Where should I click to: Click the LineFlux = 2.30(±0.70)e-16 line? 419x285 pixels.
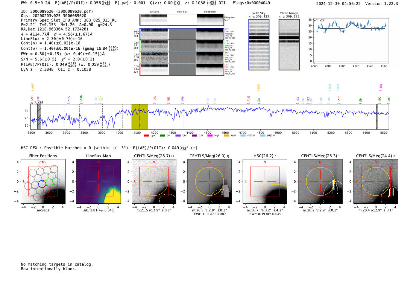point(52,39)
